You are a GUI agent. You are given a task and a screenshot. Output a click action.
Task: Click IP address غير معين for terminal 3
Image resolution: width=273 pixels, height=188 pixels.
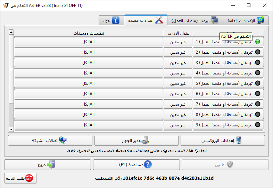178,62
